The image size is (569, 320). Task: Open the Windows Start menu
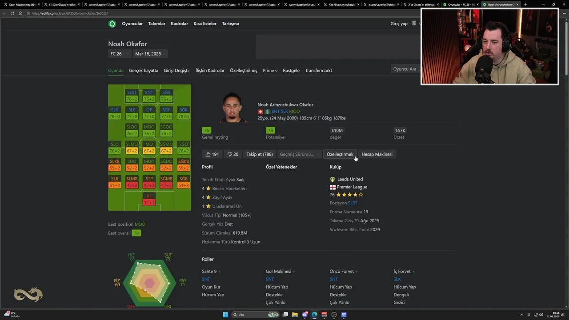[225, 315]
